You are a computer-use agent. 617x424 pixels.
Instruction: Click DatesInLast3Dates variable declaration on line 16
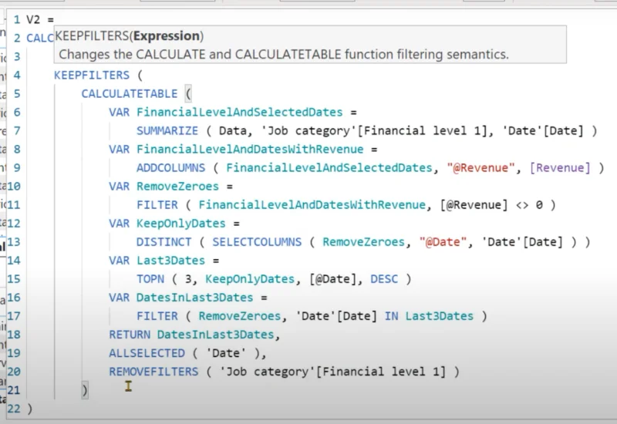coord(195,298)
